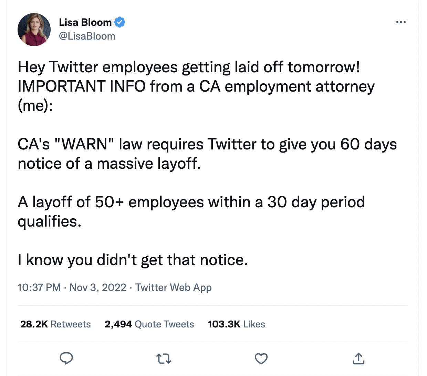Click the line mentioning CA's "WARN" law
The height and width of the screenshot is (376, 427).
click(x=207, y=144)
